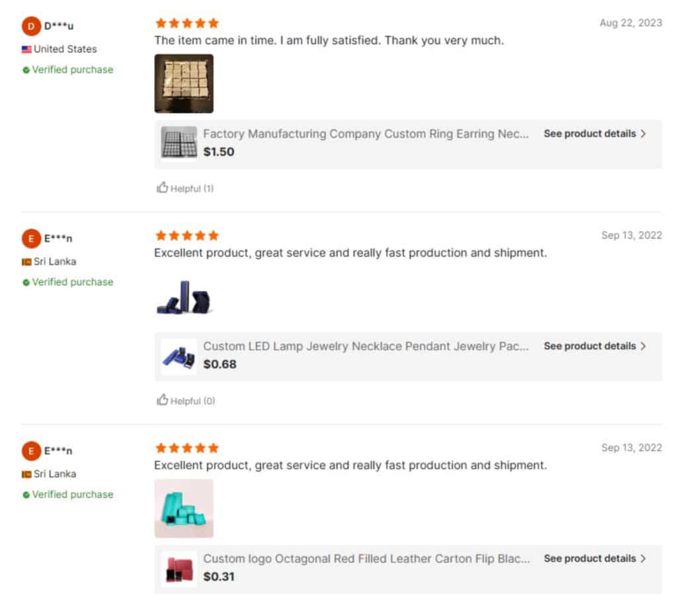The width and height of the screenshot is (677, 600).
Task: Open the review photo of beige jewelry boxes
Action: point(184,83)
